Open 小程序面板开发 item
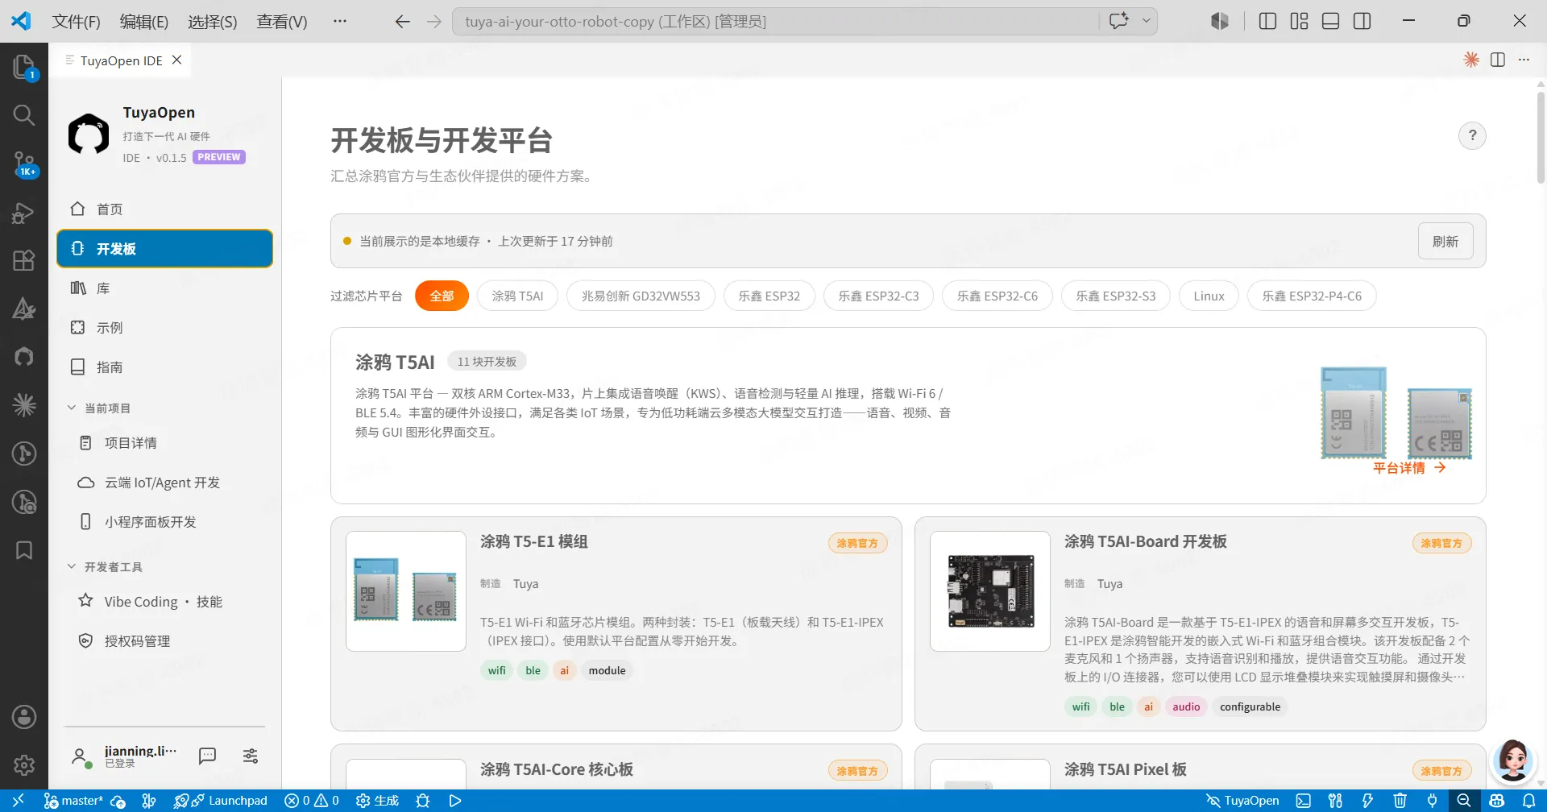 point(164,522)
